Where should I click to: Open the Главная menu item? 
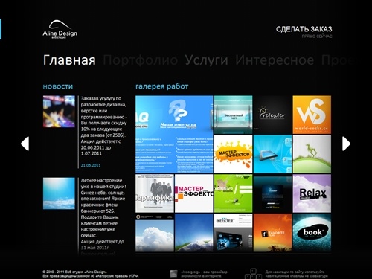tap(69, 60)
